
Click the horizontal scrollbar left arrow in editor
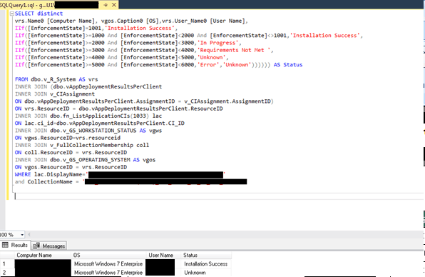point(29,234)
